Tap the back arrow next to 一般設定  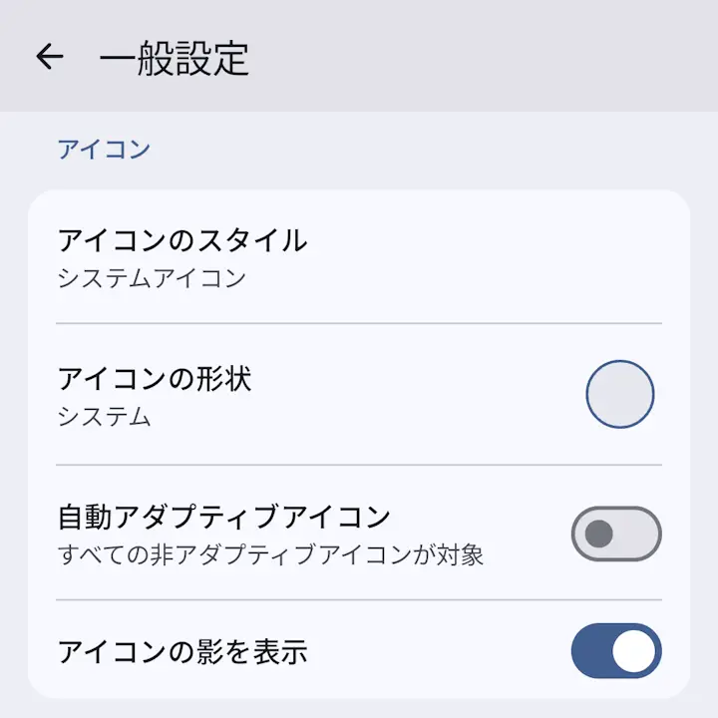pyautogui.click(x=50, y=56)
